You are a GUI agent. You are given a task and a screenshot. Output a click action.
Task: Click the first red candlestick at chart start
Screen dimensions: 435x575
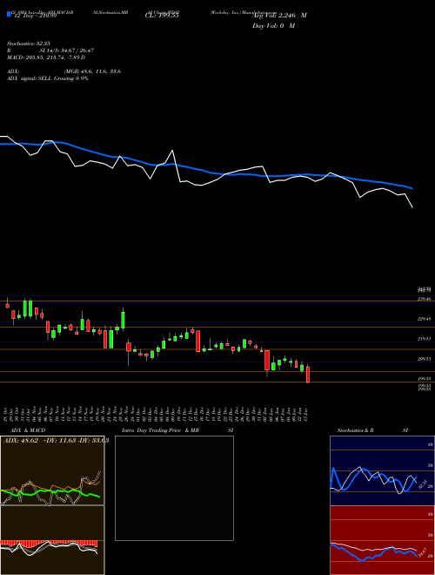[x=7, y=305]
